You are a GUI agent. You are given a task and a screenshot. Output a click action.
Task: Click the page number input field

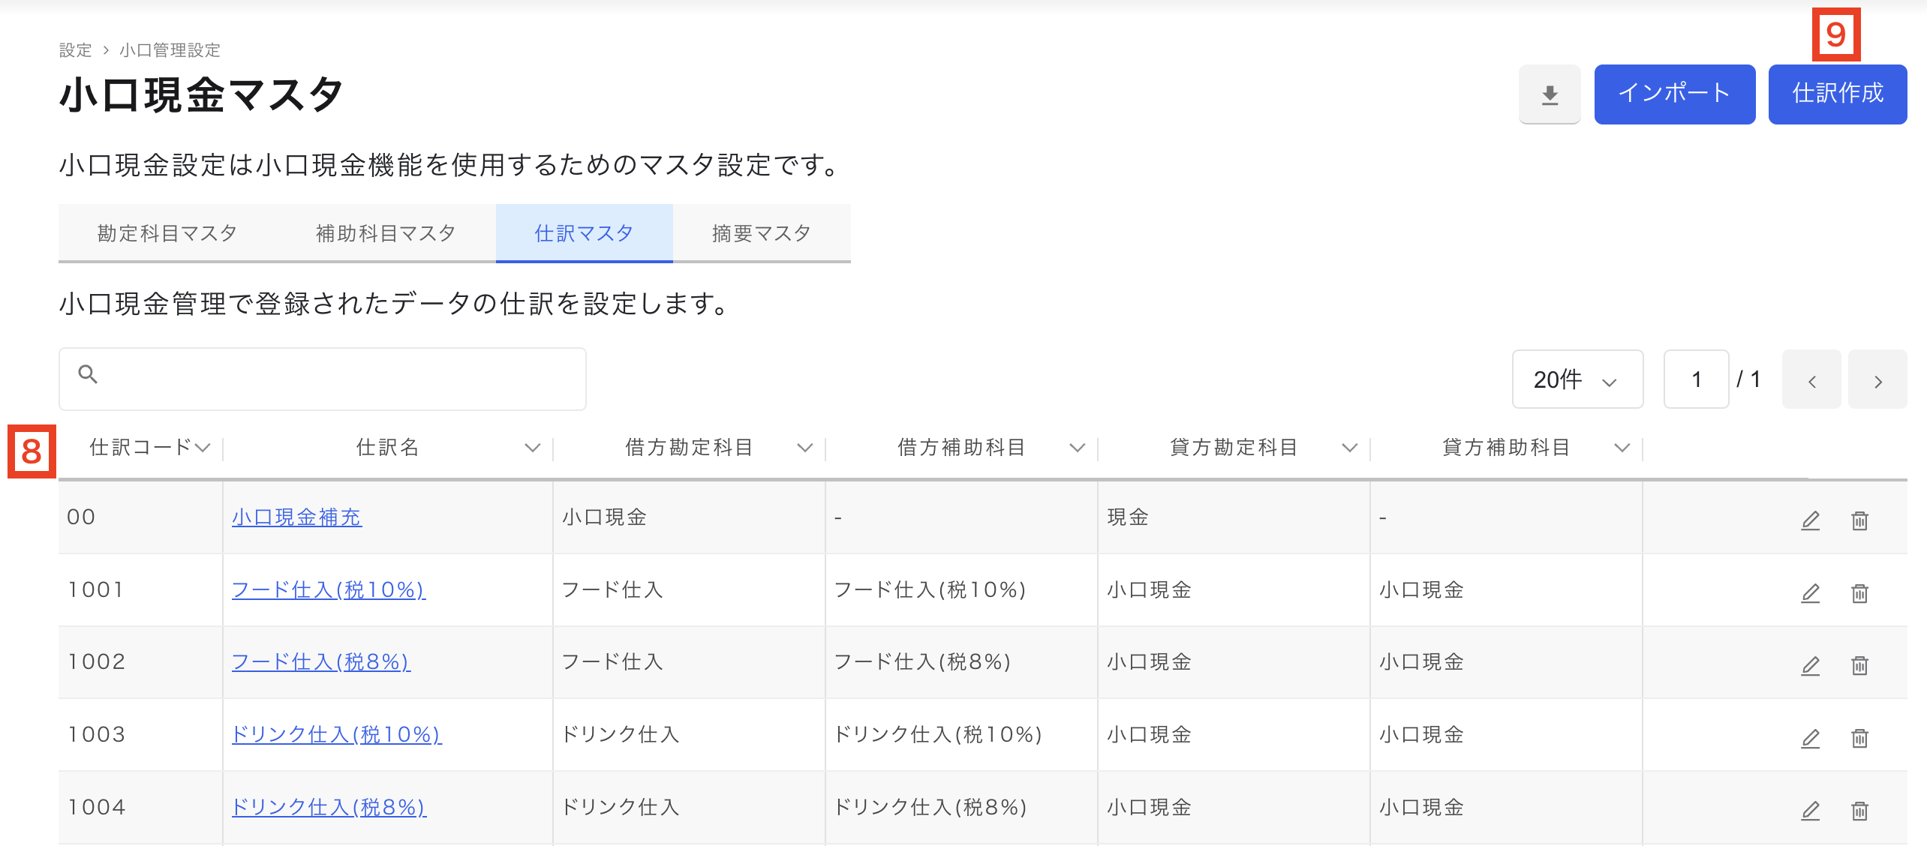pyautogui.click(x=1696, y=379)
